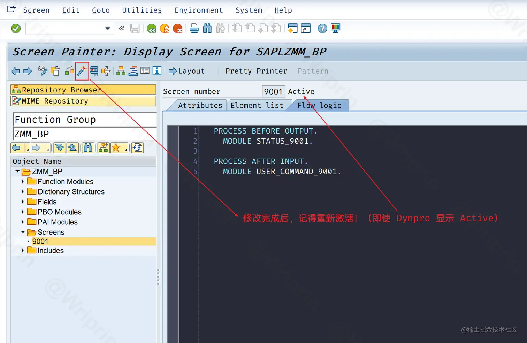This screenshot has height=343, width=527.
Task: Open the MIME Repository button
Action: 83,101
